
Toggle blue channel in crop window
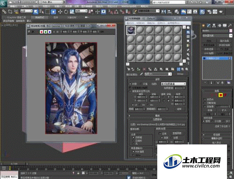(50, 32)
